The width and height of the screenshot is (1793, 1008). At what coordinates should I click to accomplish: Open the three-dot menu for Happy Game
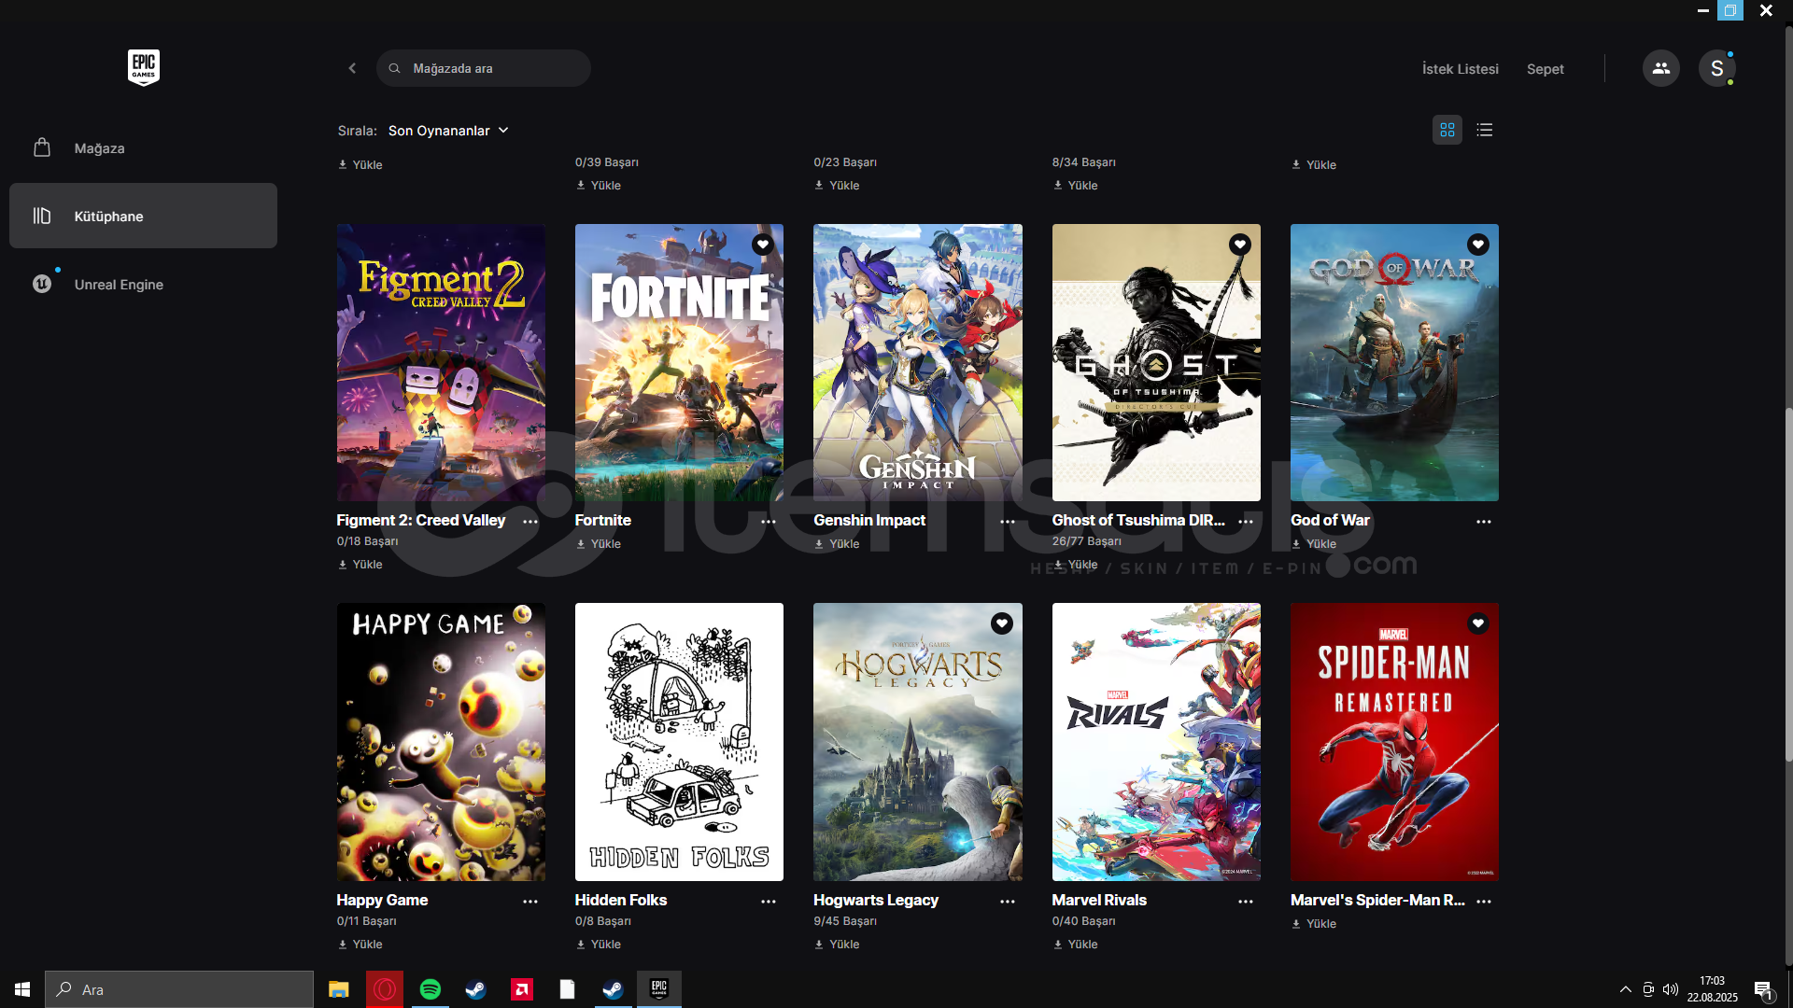[x=530, y=902]
